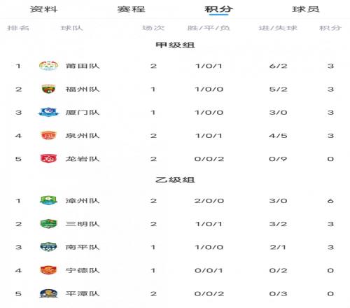Select the 龙岩队 red shield icon
350x308 pixels.
coord(48,159)
